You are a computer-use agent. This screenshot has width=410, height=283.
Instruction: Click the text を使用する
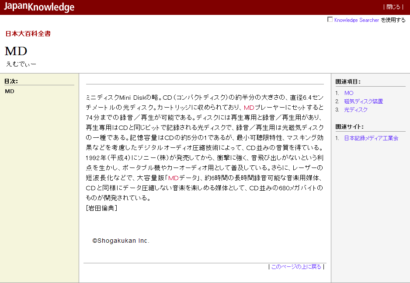(393, 20)
